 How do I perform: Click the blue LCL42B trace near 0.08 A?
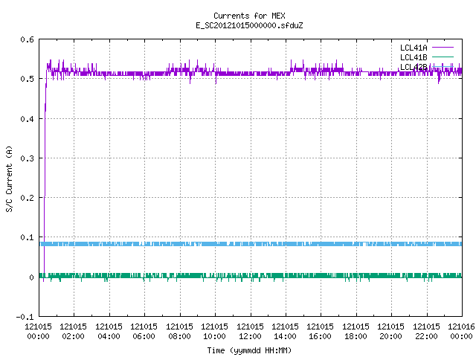point(251,244)
